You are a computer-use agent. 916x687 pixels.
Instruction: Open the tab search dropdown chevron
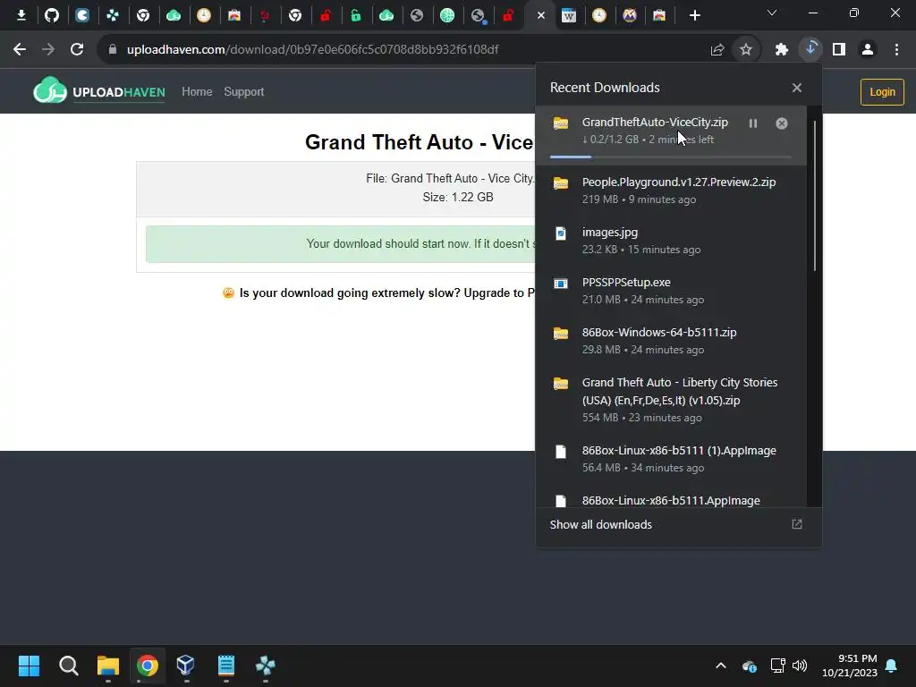[x=772, y=13]
